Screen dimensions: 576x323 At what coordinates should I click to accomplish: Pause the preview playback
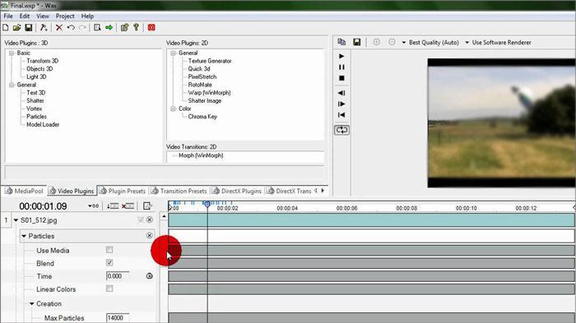(341, 67)
